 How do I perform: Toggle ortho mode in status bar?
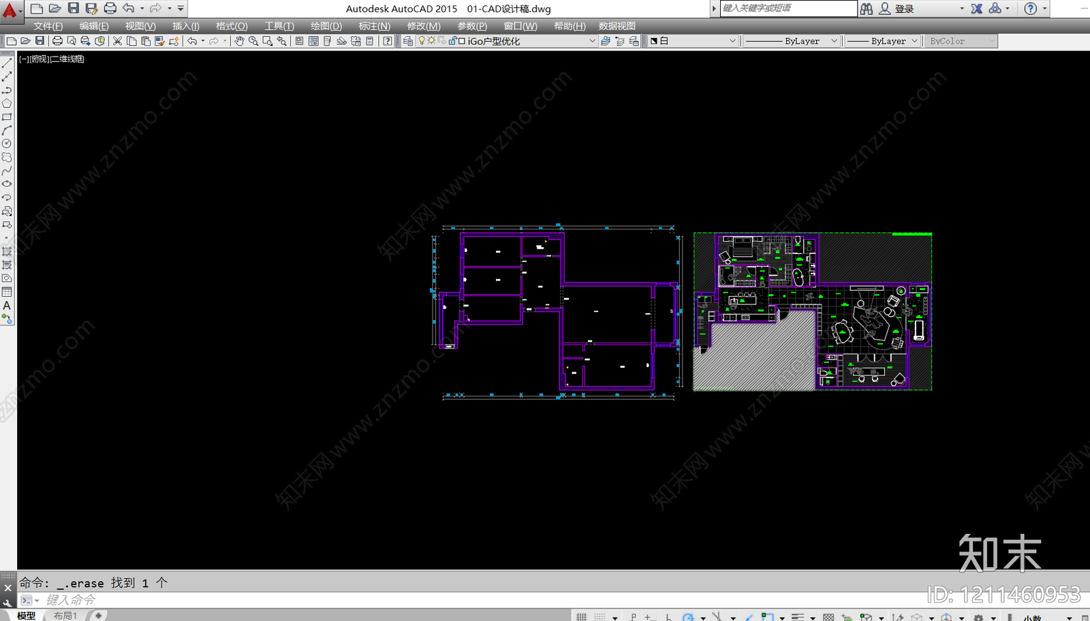668,617
